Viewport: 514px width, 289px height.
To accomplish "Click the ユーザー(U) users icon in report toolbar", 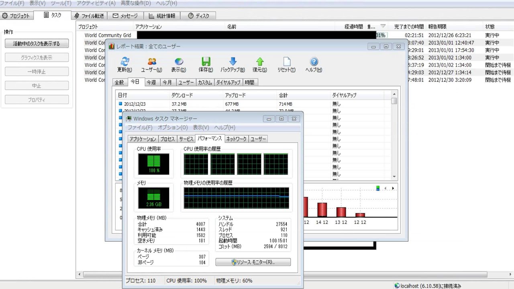I will (x=152, y=61).
